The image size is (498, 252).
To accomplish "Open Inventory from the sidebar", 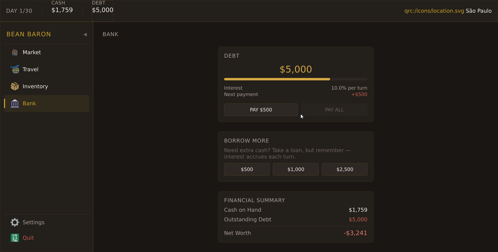I will click(35, 86).
